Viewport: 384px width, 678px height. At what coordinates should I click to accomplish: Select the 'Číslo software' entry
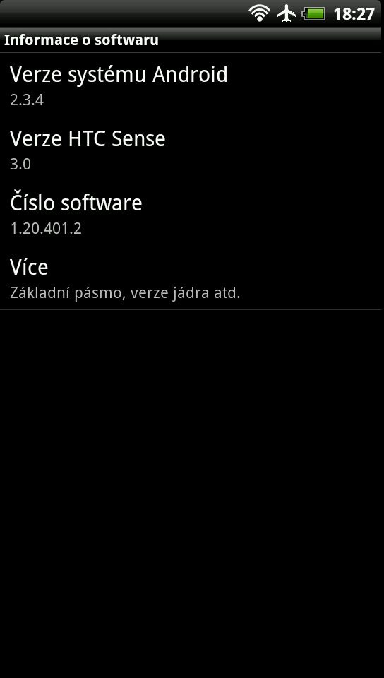click(x=192, y=213)
